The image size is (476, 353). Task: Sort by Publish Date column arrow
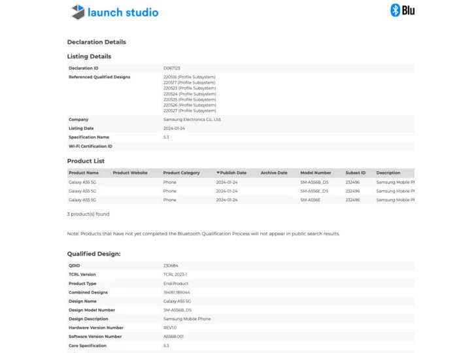click(x=218, y=173)
